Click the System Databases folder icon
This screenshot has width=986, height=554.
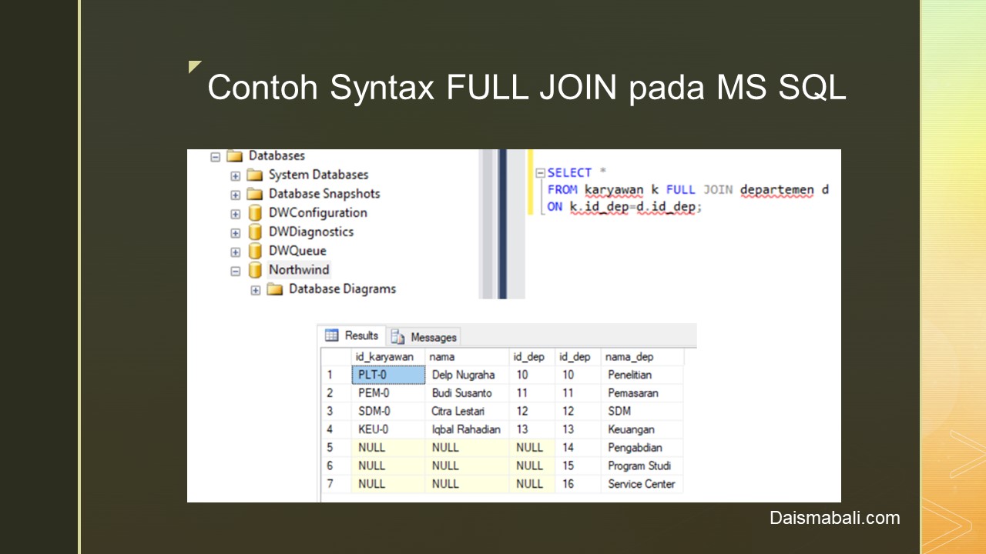[x=255, y=175]
